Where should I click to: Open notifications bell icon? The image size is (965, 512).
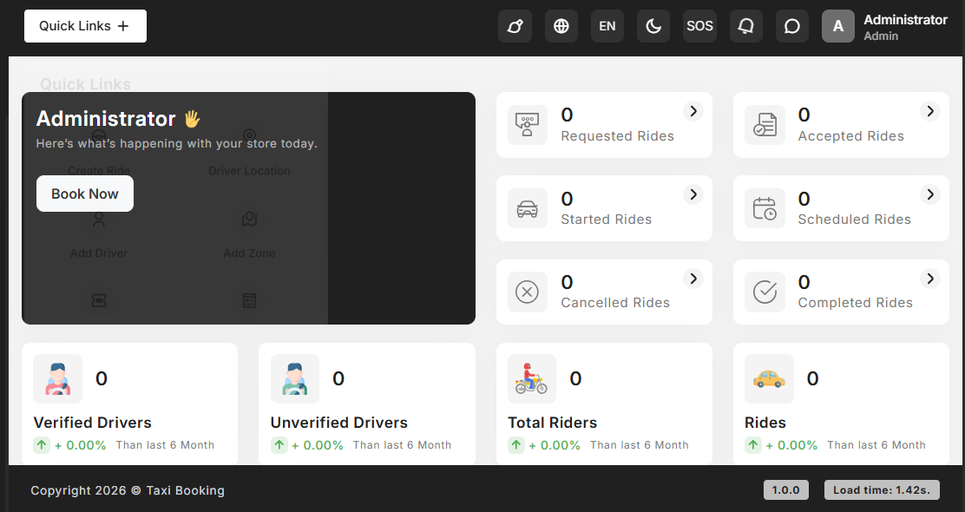745,26
